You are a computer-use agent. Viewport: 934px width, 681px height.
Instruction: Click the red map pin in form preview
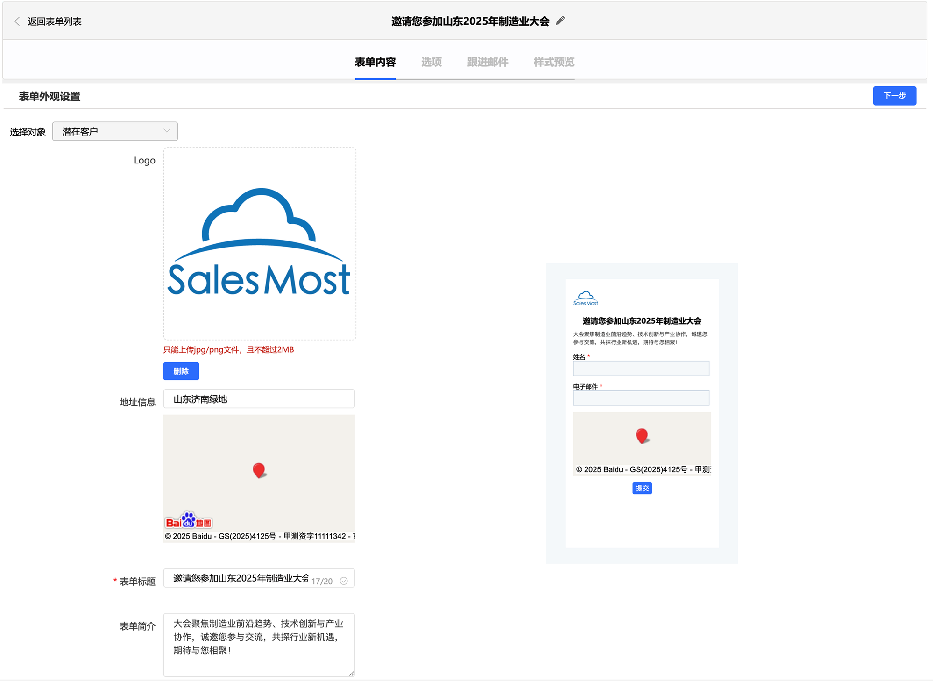[x=642, y=436]
